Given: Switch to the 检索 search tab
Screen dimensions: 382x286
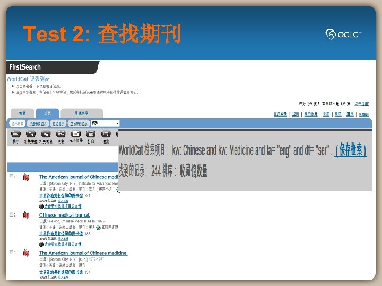Looking at the screenshot, I should [22, 113].
